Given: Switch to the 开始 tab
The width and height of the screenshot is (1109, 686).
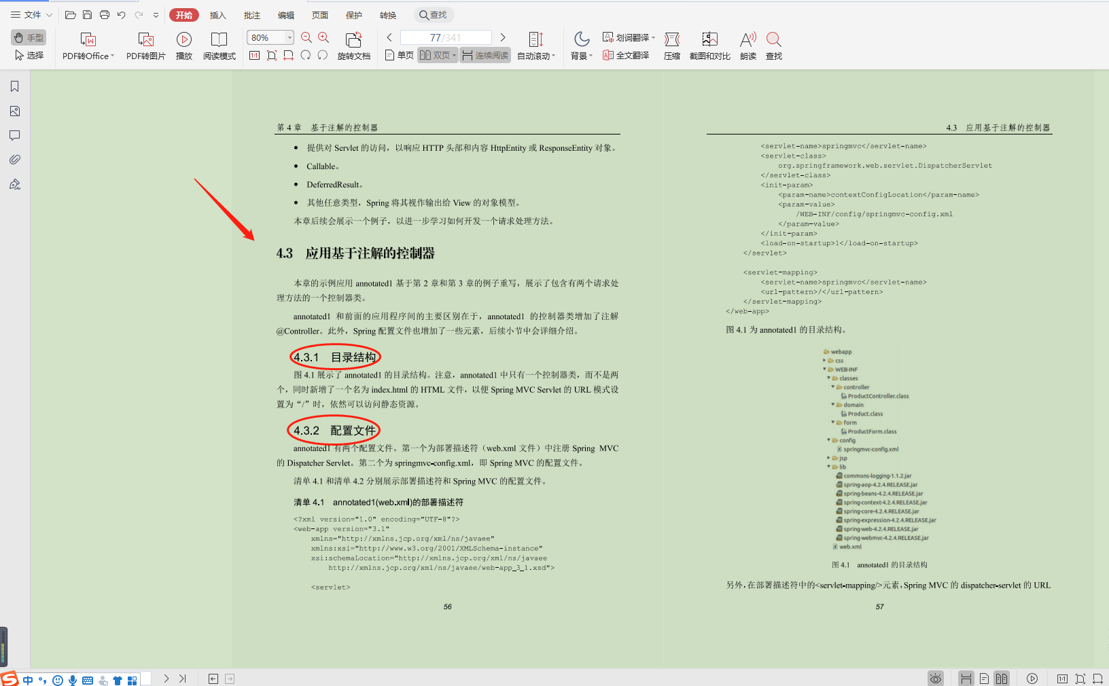Looking at the screenshot, I should point(184,15).
